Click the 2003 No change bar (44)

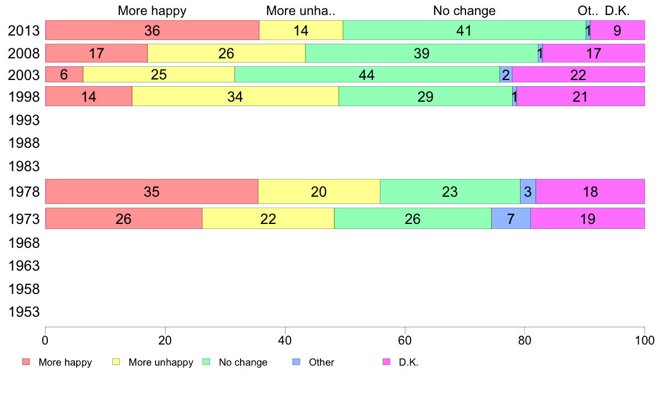coord(367,74)
